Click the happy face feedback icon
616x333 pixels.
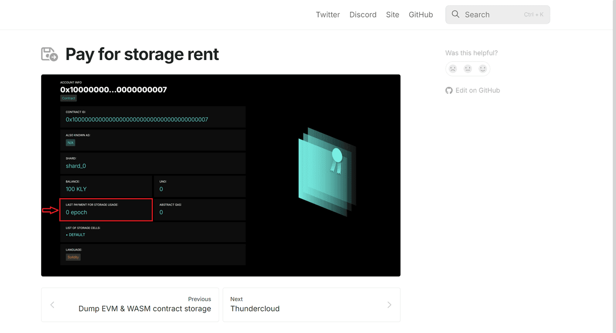483,68
